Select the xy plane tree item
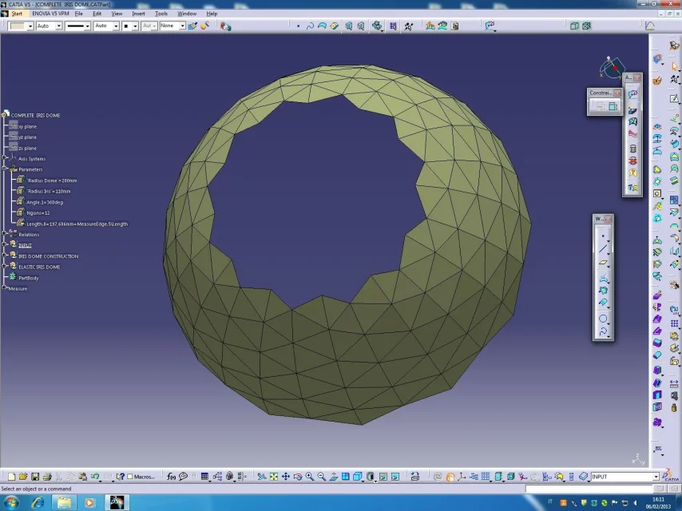682x511 pixels. [x=27, y=127]
